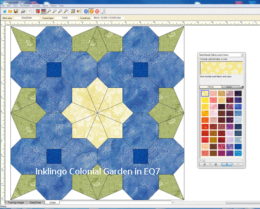Image resolution: width=260 pixels, height=209 pixels.
Task: Open the Worktable menu
Action: pos(25,6)
